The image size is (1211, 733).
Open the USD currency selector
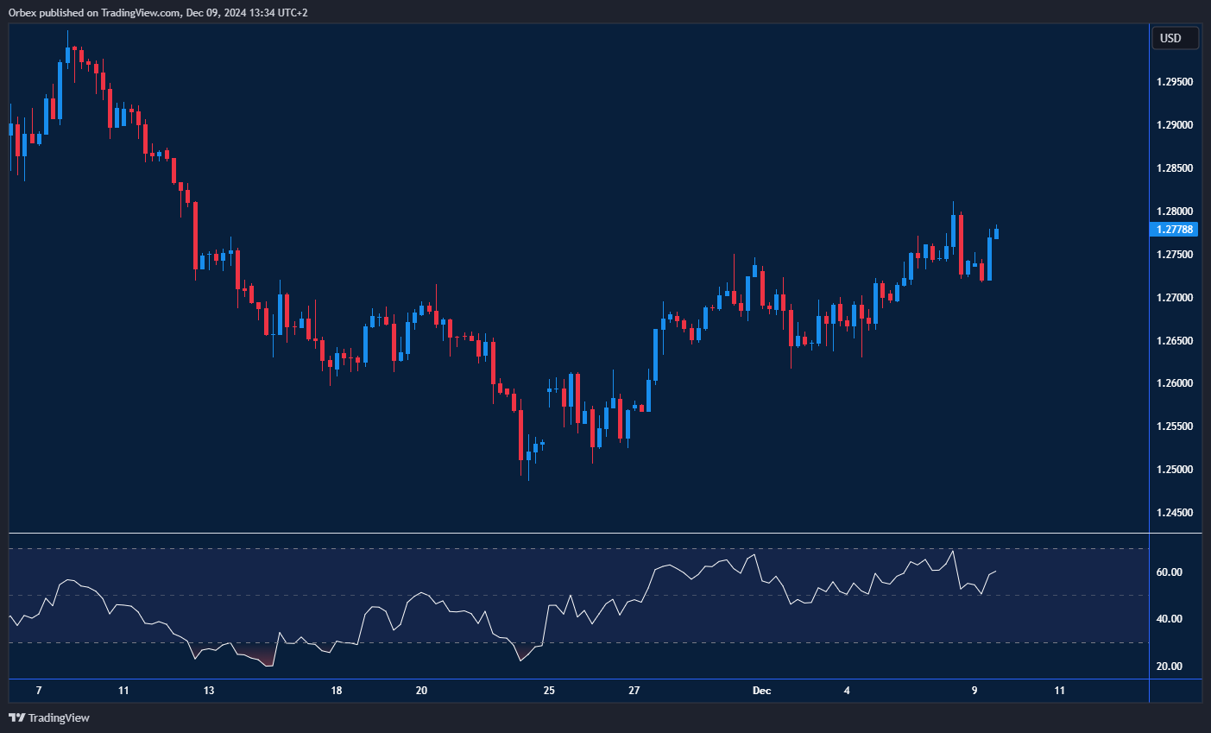point(1174,38)
